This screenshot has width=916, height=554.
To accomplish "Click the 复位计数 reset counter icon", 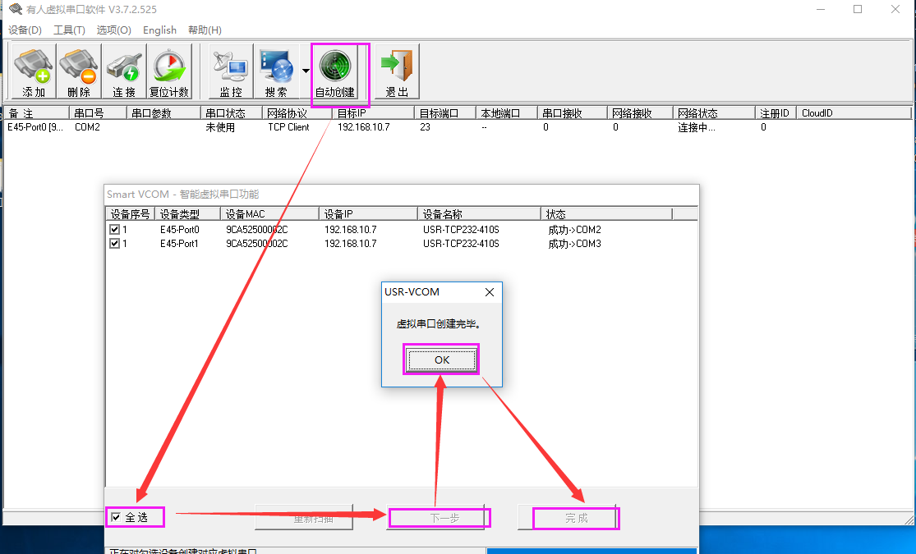I will tap(169, 72).
